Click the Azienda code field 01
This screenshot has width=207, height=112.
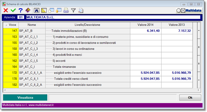coord(21,17)
